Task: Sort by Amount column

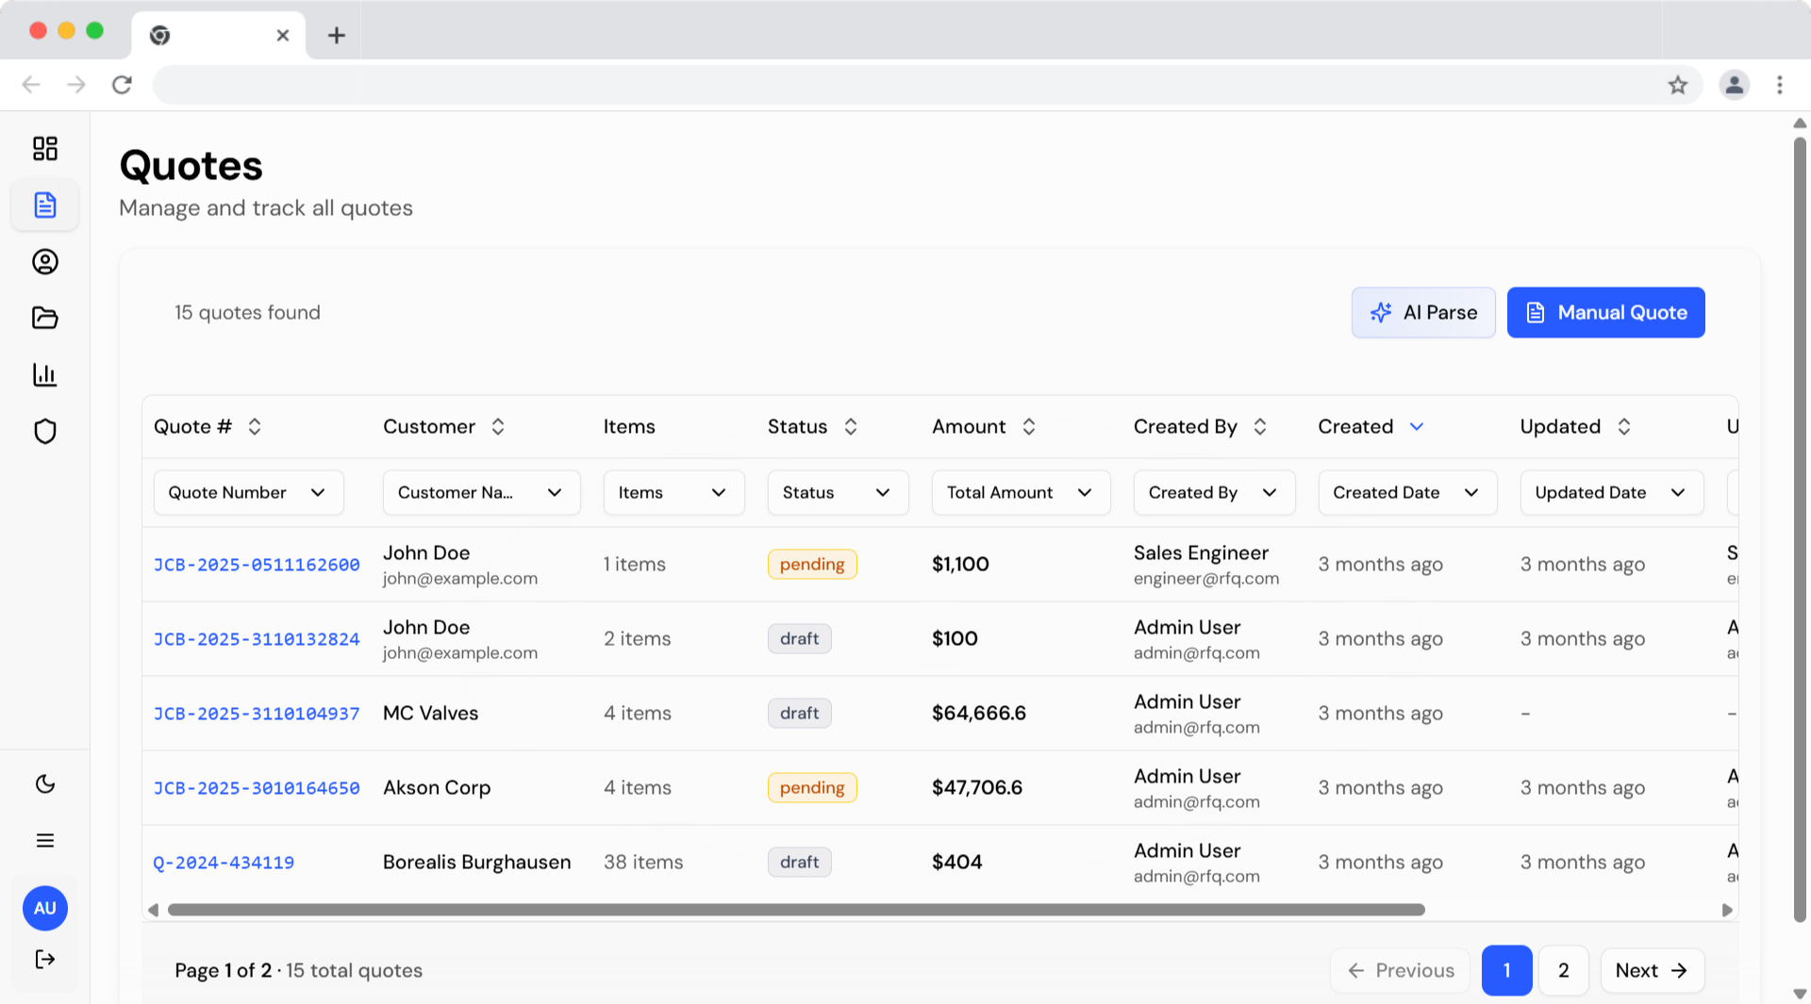Action: pos(1029,426)
